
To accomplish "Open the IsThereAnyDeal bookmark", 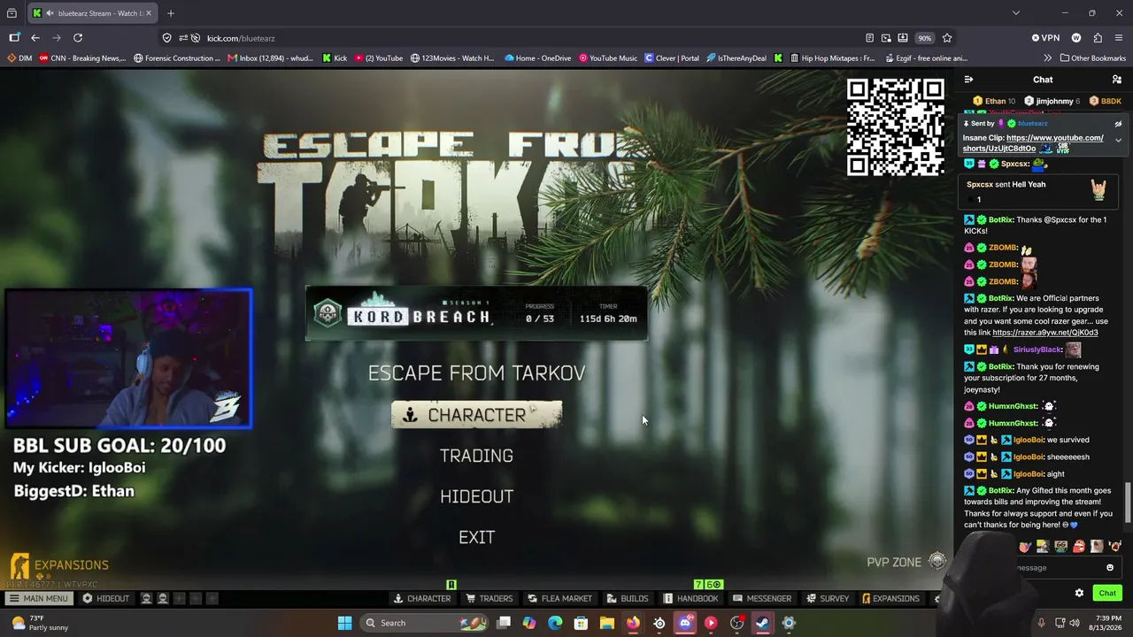I will [x=736, y=58].
